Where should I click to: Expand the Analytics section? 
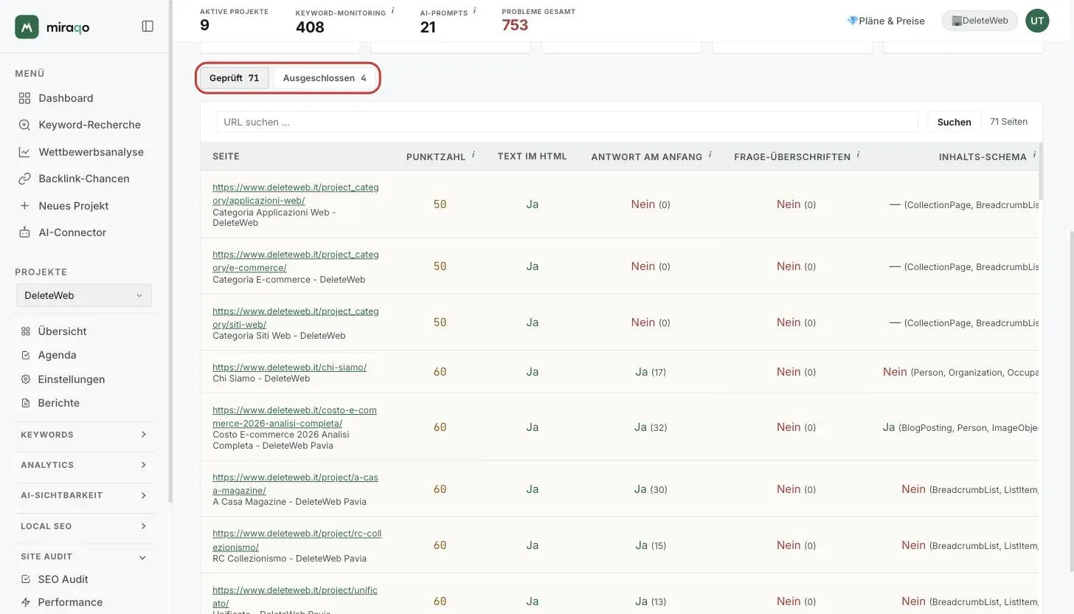pos(84,465)
